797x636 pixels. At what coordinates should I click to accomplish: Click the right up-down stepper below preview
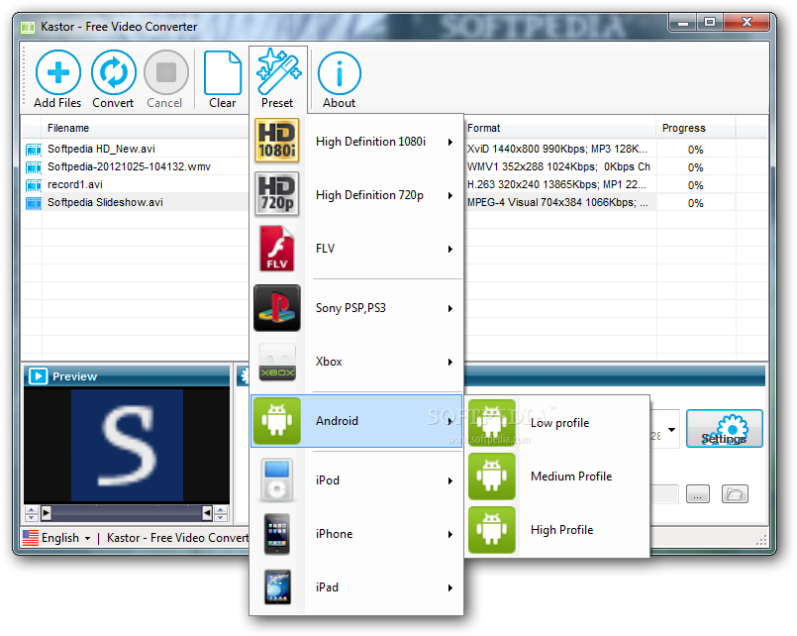221,513
